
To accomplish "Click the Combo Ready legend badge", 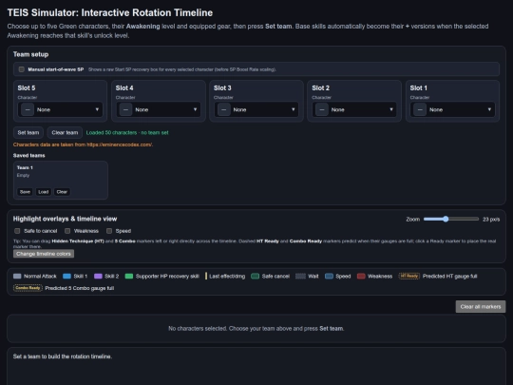I will point(28,288).
